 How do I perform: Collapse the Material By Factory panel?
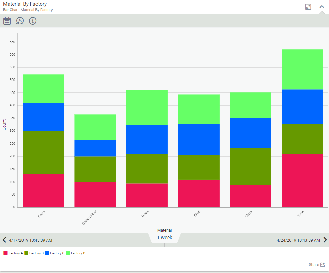[321, 7]
